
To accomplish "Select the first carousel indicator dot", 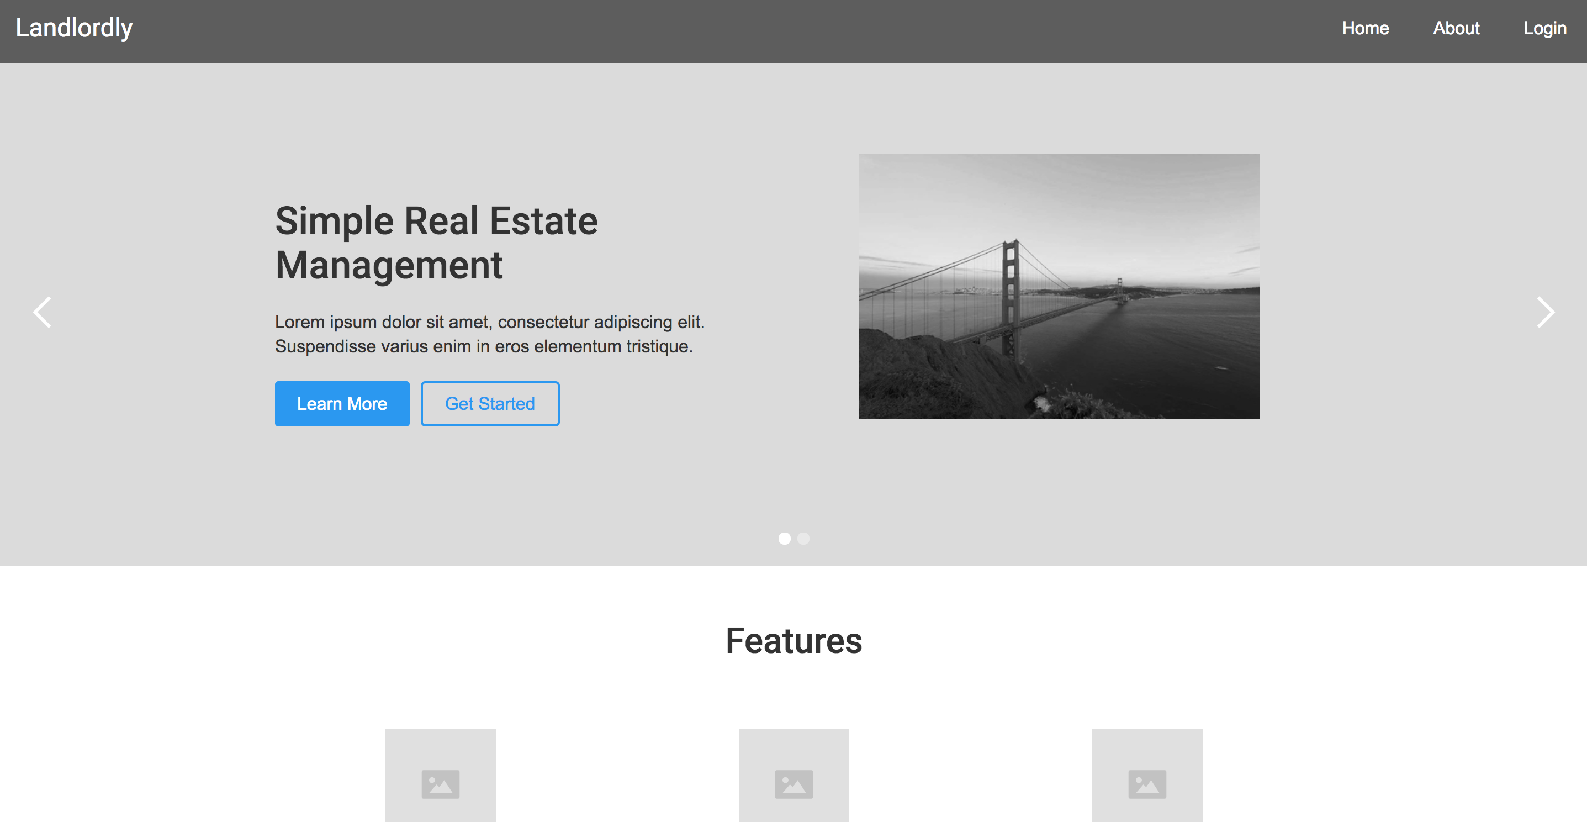I will [x=784, y=539].
